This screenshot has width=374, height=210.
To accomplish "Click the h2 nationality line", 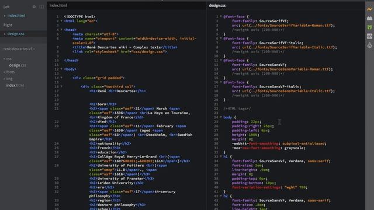I will [110, 143].
